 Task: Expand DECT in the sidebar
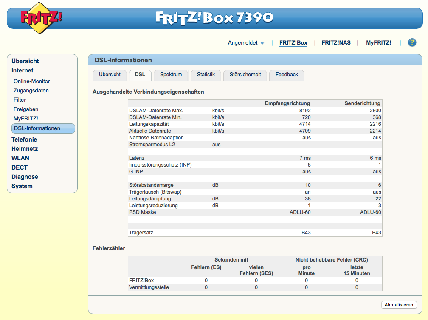[x=20, y=167]
